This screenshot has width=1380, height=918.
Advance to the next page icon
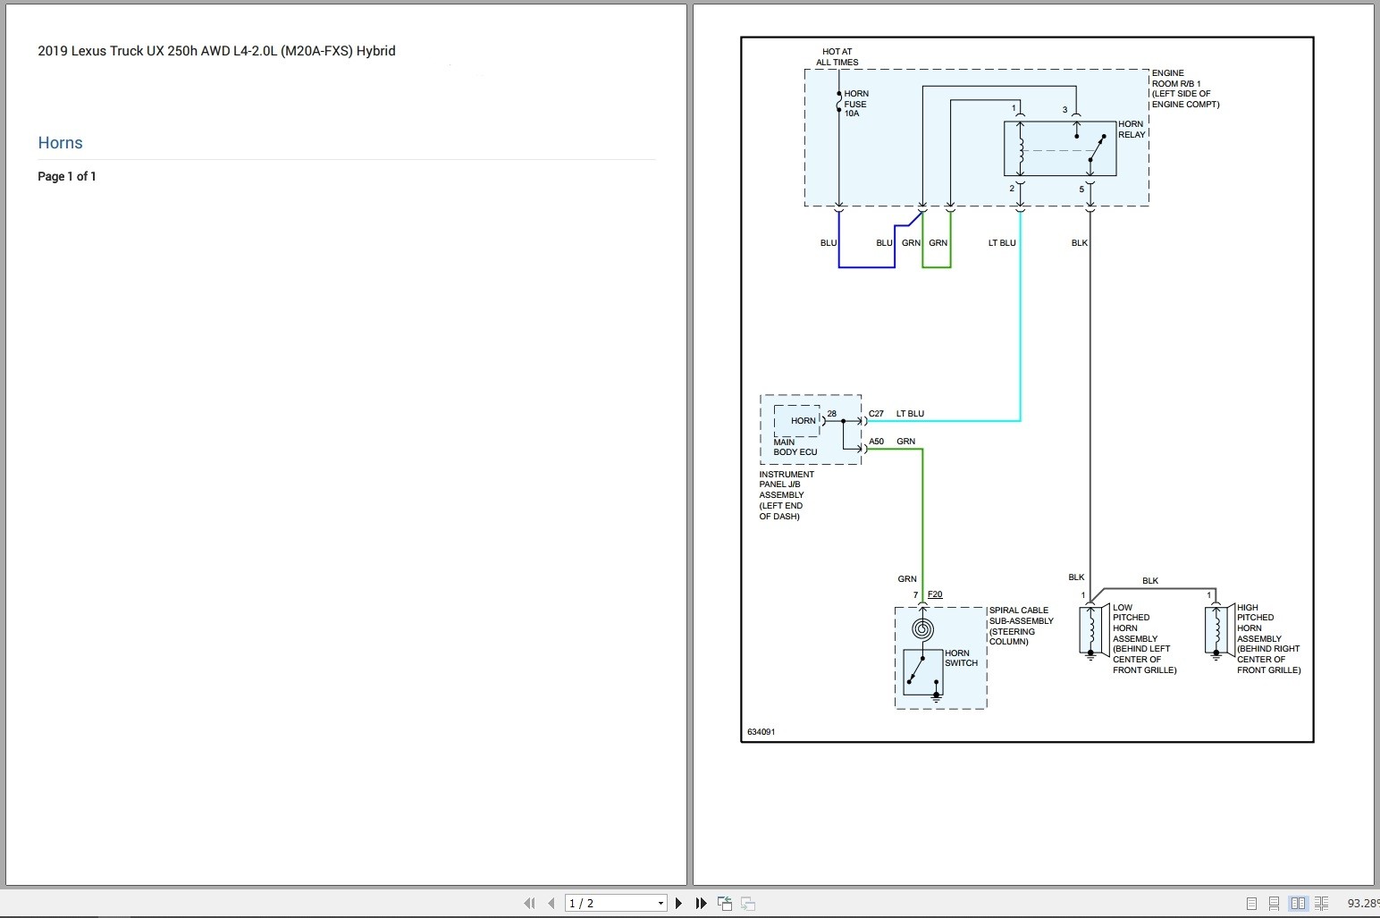[x=679, y=903]
